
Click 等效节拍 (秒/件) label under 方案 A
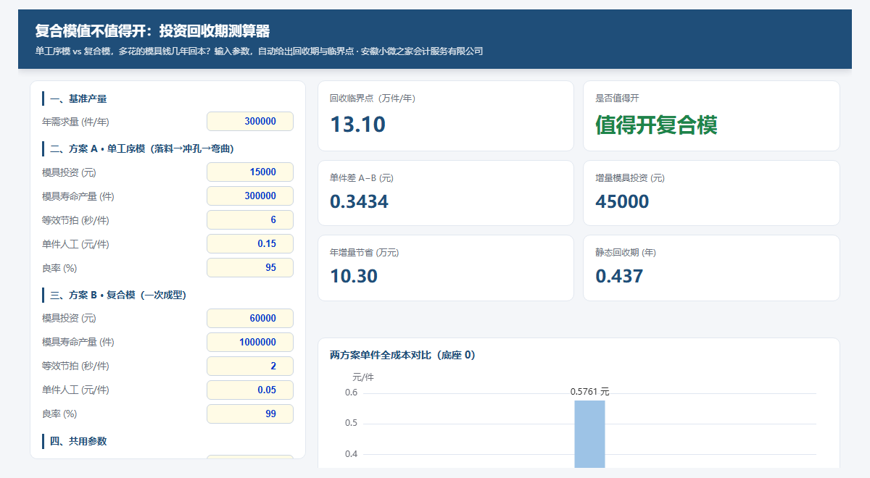pyautogui.click(x=76, y=220)
